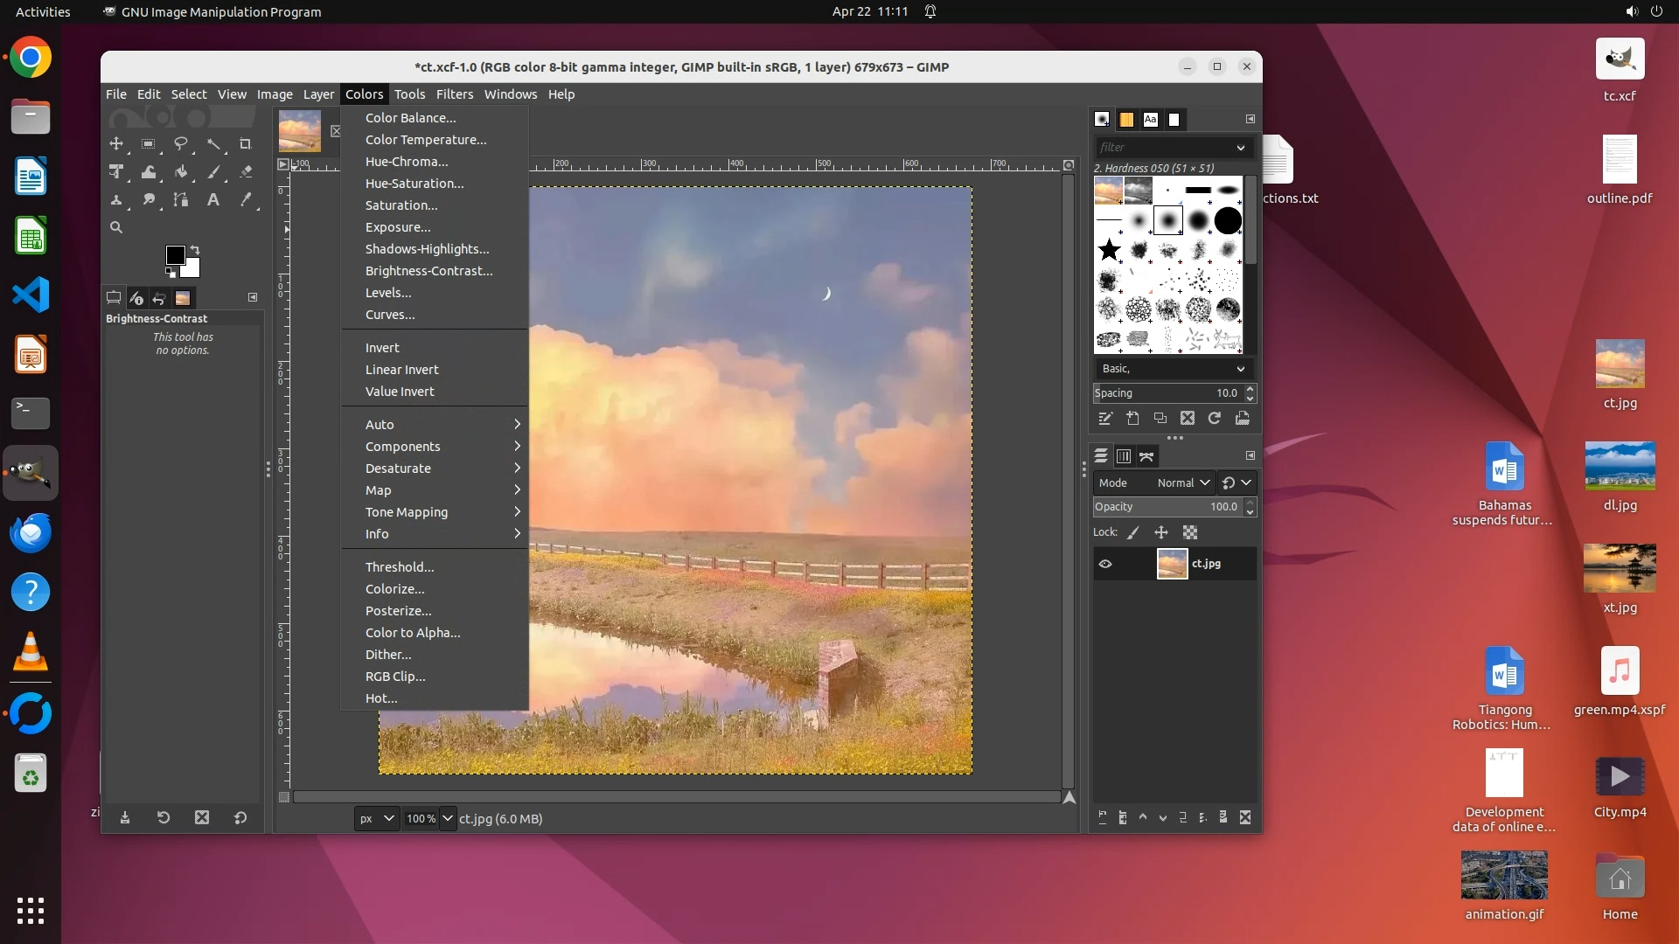Open the Filters menu
The image size is (1679, 944).
coord(454,94)
